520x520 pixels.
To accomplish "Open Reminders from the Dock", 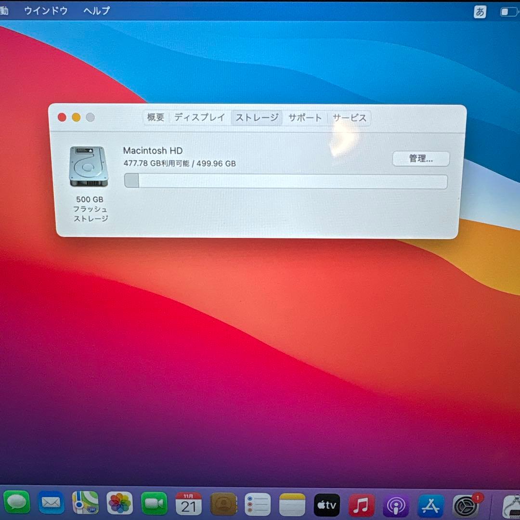I will pyautogui.click(x=258, y=507).
